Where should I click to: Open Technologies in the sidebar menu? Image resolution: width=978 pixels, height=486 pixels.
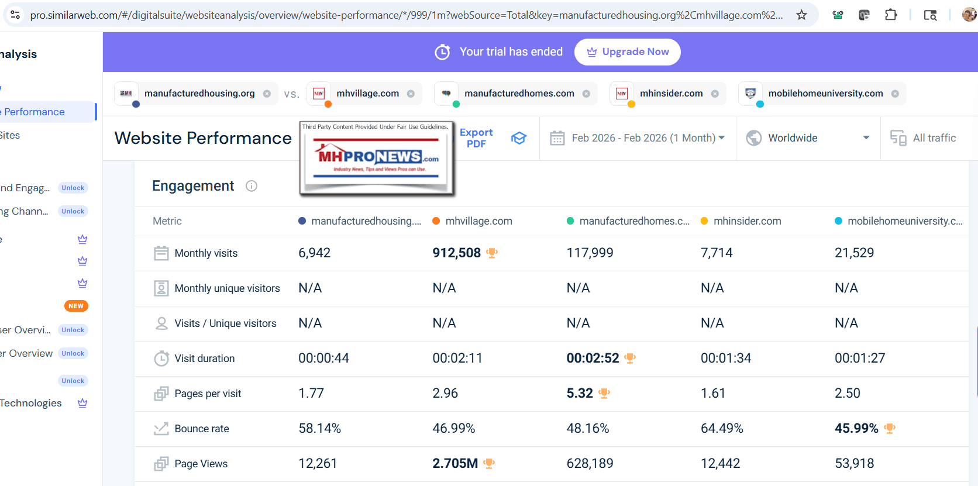point(31,403)
